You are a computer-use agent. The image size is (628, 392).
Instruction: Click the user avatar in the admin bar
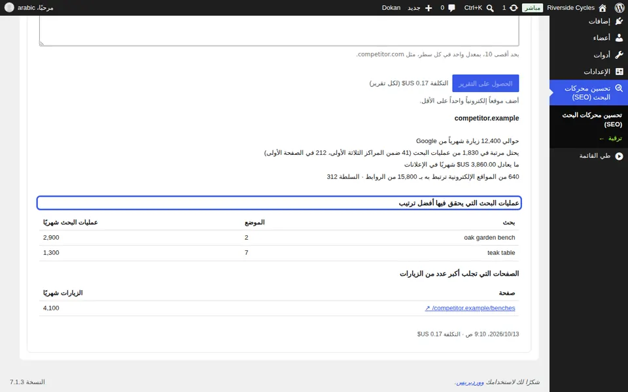point(9,8)
